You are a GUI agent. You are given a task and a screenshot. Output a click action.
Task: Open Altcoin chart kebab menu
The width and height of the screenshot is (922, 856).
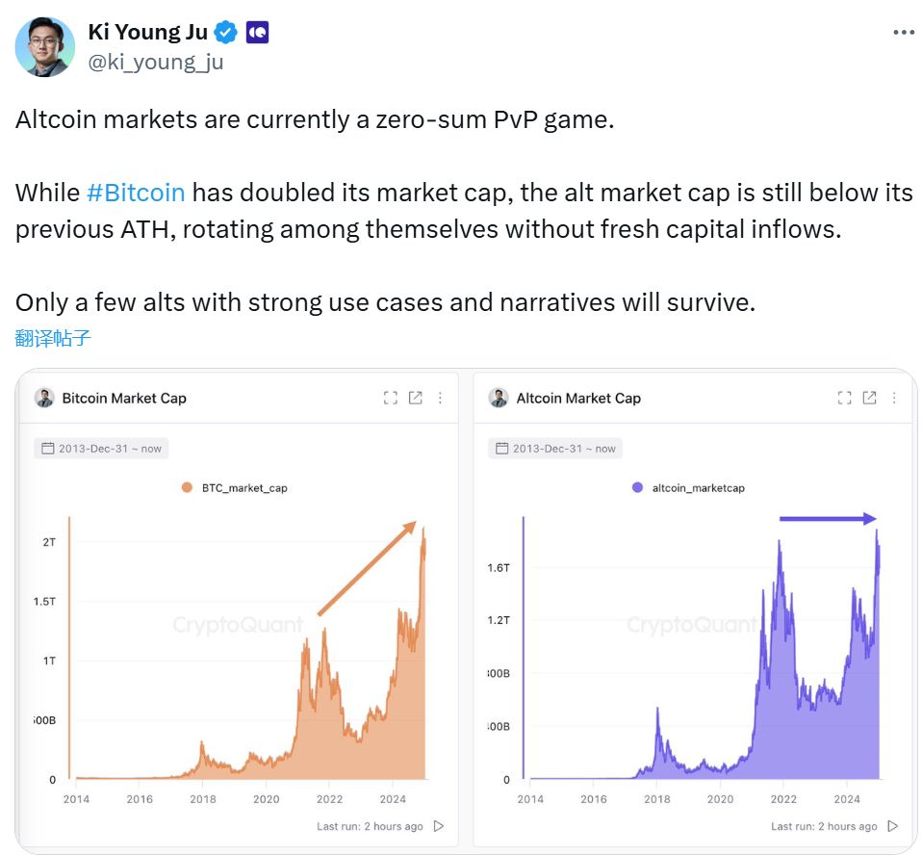(x=895, y=398)
